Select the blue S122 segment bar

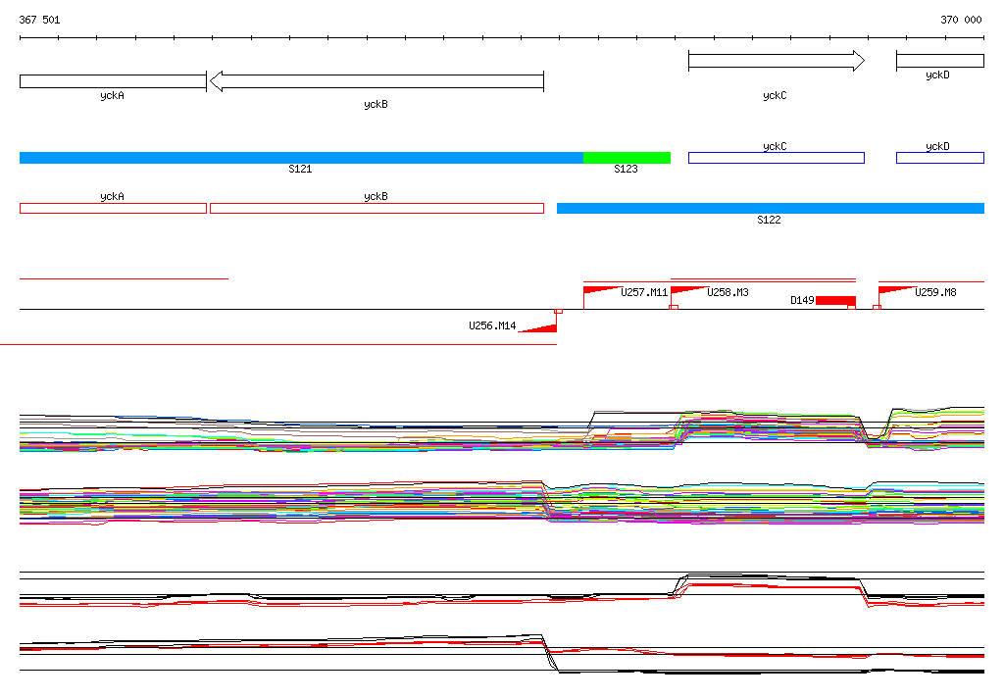click(771, 208)
